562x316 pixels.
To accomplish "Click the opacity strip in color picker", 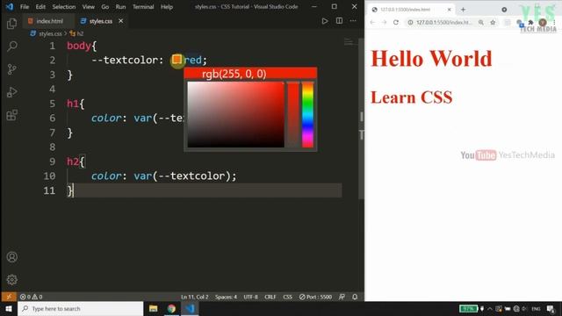I will pos(292,114).
